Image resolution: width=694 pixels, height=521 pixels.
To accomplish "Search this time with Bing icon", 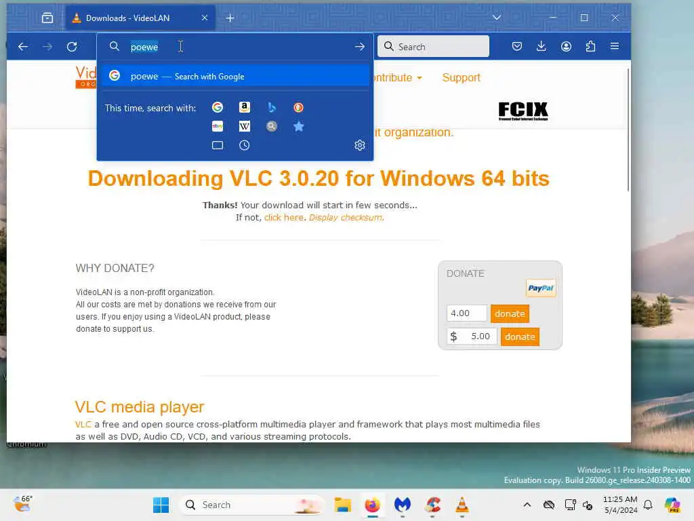I will click(x=272, y=107).
